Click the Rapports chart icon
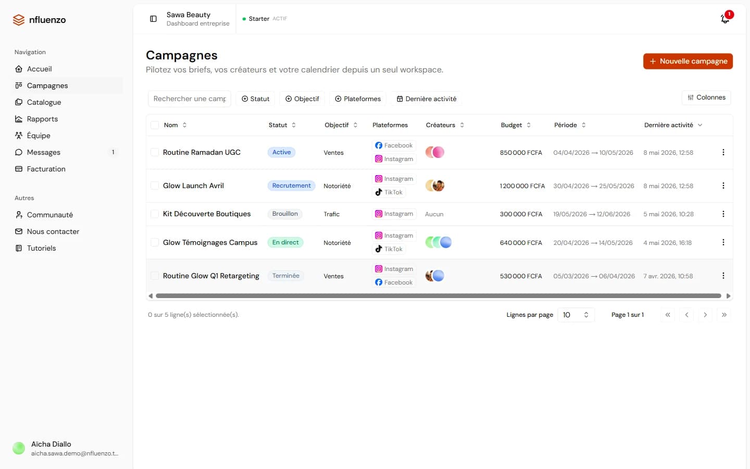 coord(19,119)
